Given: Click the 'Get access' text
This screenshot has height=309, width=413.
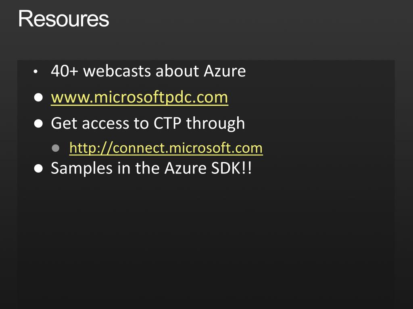Looking at the screenshot, I should (90, 123).
